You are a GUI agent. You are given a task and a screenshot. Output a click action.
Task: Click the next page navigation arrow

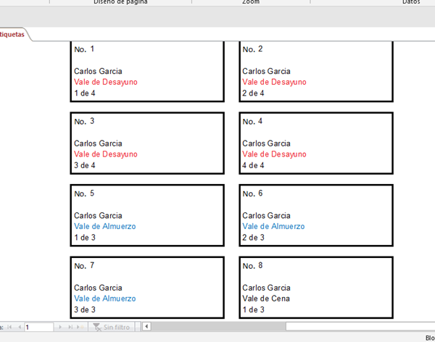61,328
